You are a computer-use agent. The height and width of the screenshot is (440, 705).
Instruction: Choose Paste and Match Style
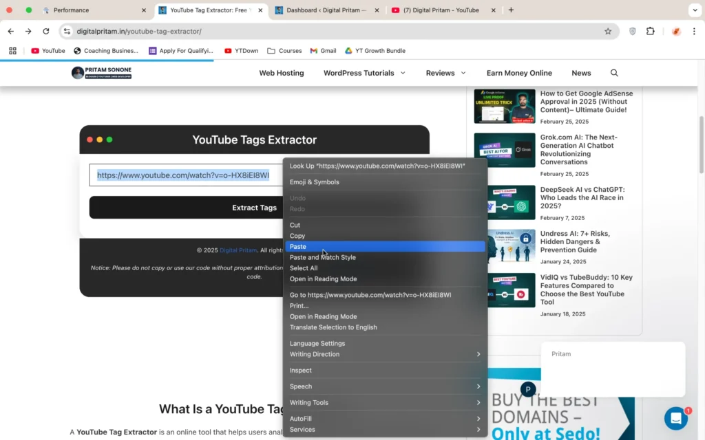385,257
